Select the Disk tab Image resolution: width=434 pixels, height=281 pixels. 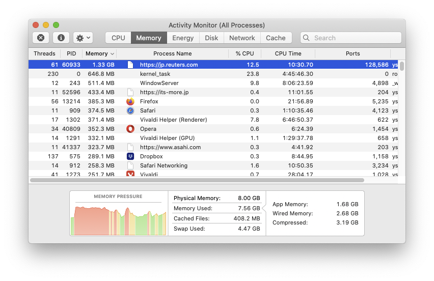click(211, 38)
